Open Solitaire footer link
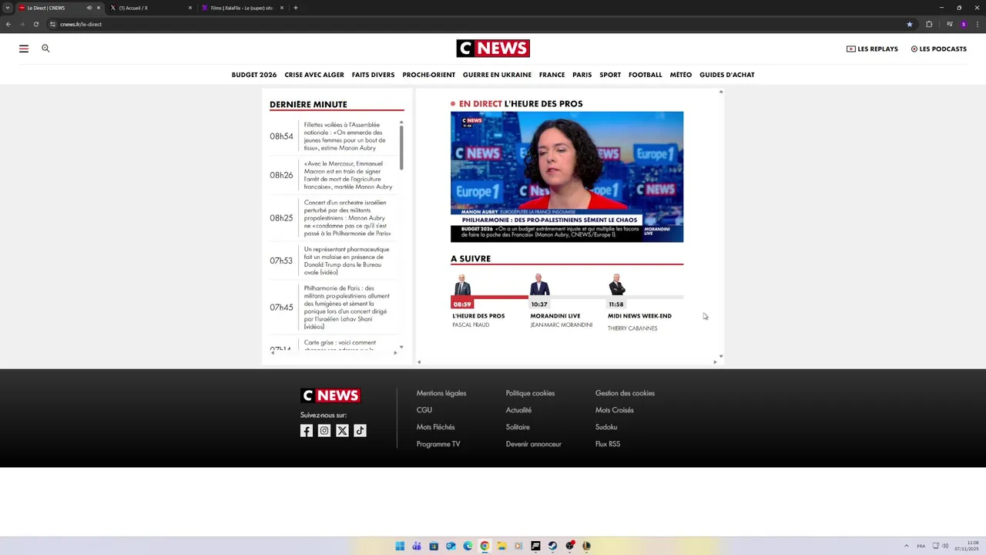The height and width of the screenshot is (555, 986). click(x=518, y=427)
